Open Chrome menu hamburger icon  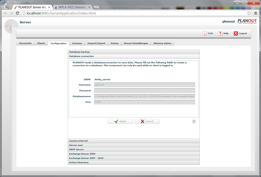(256, 13)
